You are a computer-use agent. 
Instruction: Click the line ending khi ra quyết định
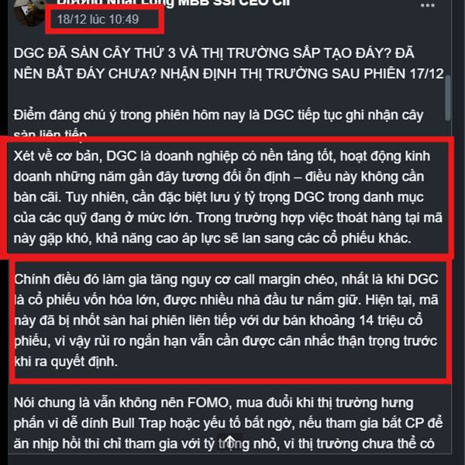click(66, 362)
